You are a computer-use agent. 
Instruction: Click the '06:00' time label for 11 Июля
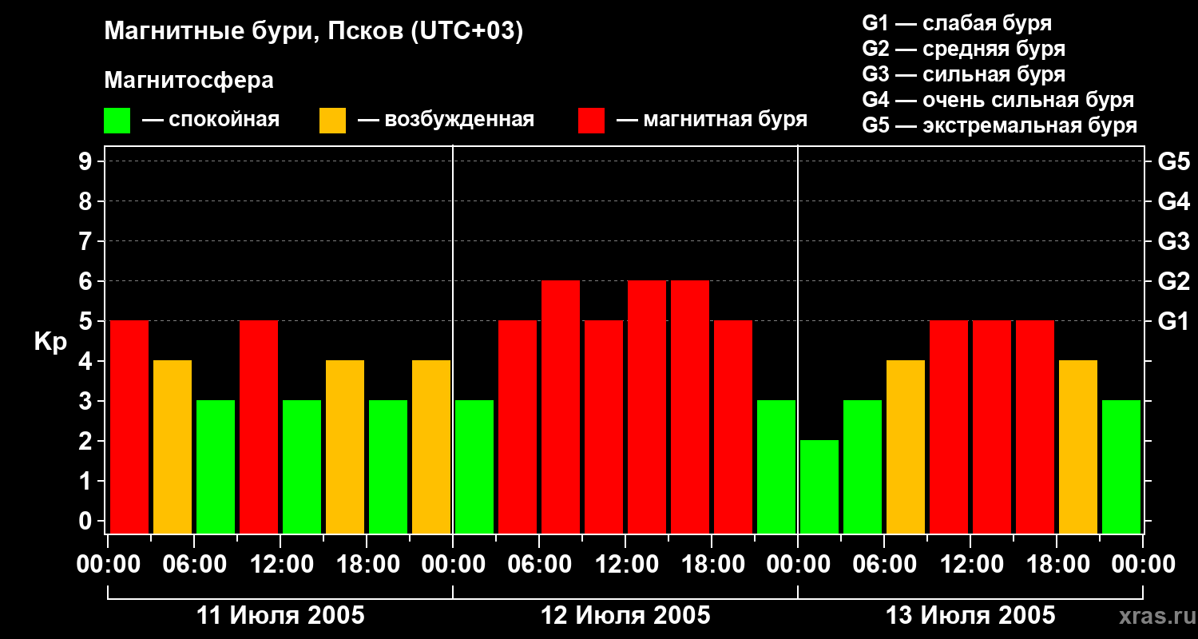[x=194, y=565]
